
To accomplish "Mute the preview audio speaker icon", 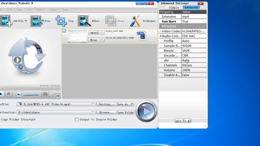I will 19,94.
